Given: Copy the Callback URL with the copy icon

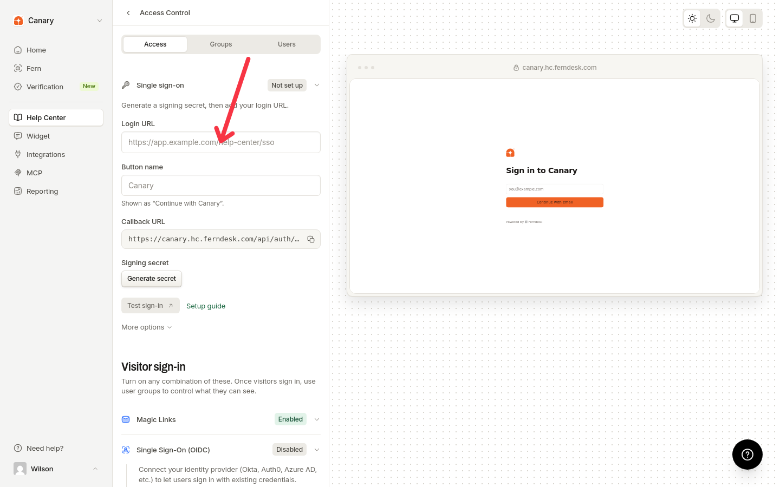Looking at the screenshot, I should pyautogui.click(x=311, y=239).
